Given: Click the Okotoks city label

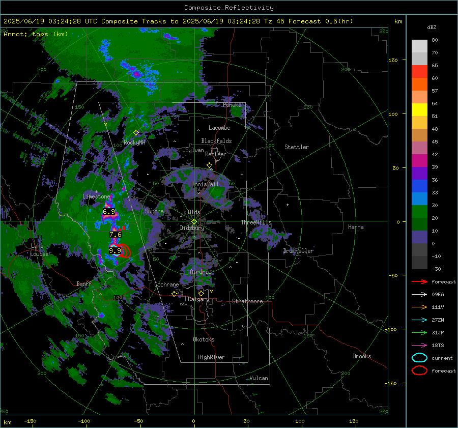Looking at the screenshot, I should click(x=204, y=339).
